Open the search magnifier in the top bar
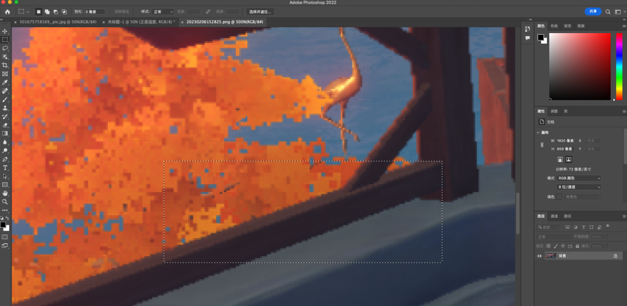Screen dimensions: 627x306 pyautogui.click(x=608, y=12)
